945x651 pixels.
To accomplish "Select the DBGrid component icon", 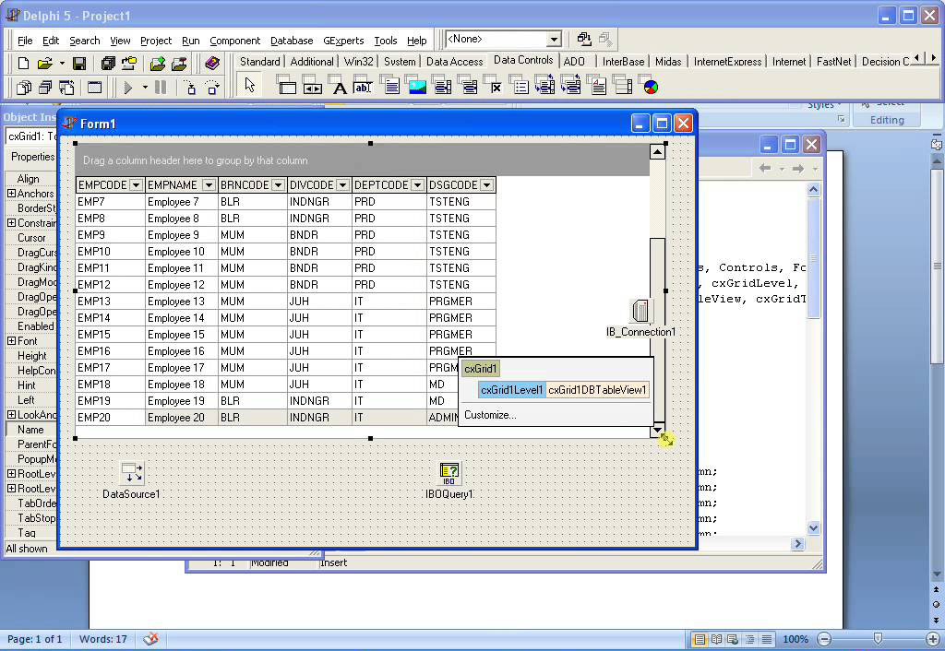I will click(286, 86).
